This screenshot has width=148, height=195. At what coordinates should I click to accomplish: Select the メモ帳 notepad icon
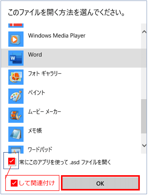(x=16, y=134)
